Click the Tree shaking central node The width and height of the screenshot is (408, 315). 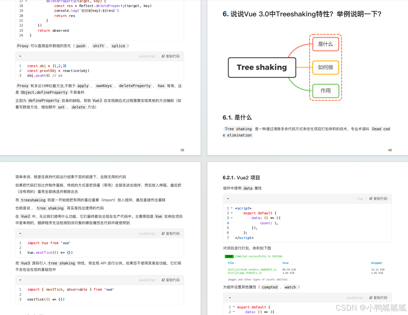pos(262,67)
